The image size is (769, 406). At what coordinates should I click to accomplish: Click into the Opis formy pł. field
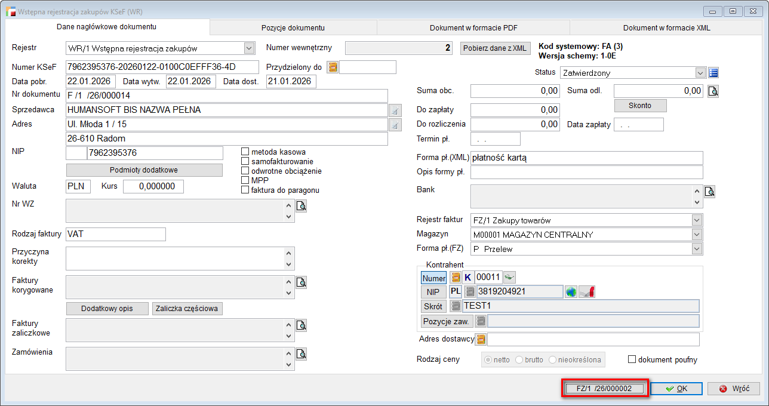(586, 173)
